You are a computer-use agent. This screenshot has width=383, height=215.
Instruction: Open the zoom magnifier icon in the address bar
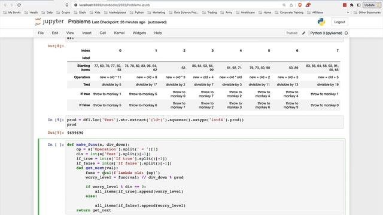coord(284,5)
